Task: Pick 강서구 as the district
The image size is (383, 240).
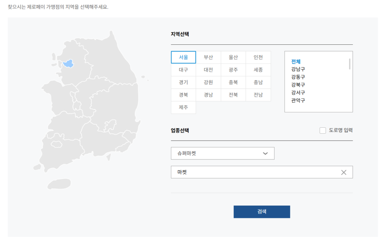Action: (297, 93)
